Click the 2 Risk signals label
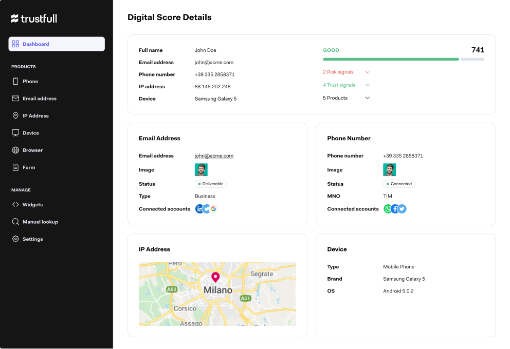This screenshot has height=349, width=510. 338,72
